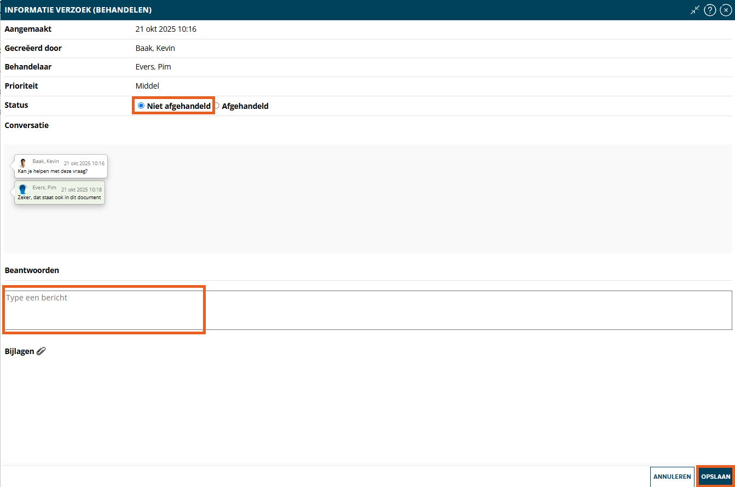
Task: Focus the Type een bericht field
Action: tap(368, 310)
